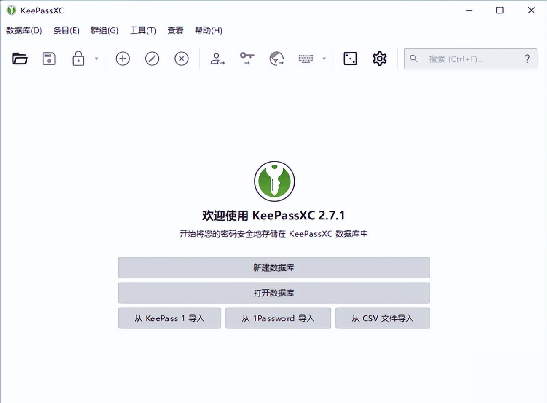This screenshot has height=403, width=547.
Task: Edit the entry using the pencil circle icon
Action: (152, 59)
